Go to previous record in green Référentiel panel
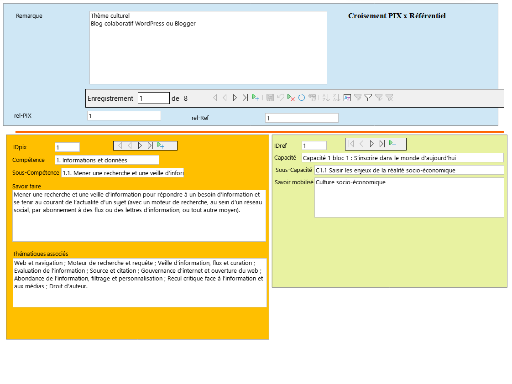This screenshot has height=384, width=512. 361,144
